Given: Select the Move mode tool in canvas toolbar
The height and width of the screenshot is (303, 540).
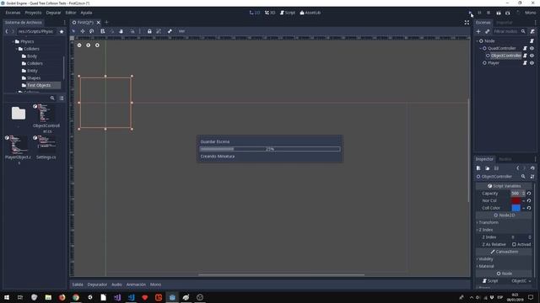Looking at the screenshot, I should [83, 31].
